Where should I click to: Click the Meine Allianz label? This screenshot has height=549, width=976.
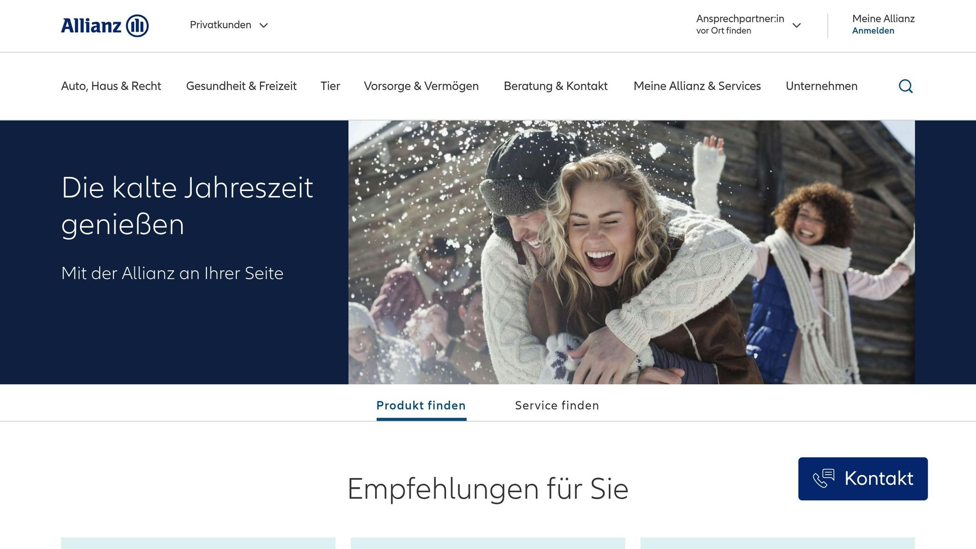pyautogui.click(x=884, y=19)
